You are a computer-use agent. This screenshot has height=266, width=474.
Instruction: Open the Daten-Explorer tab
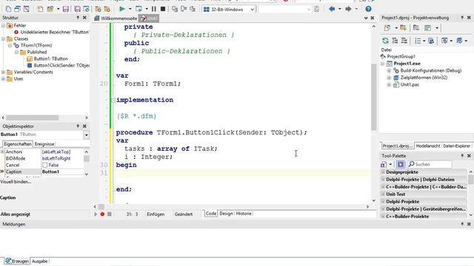pos(456,146)
